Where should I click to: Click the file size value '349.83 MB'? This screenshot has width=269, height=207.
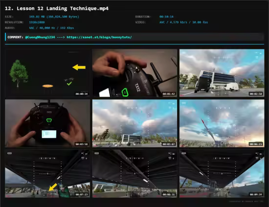click(37, 17)
